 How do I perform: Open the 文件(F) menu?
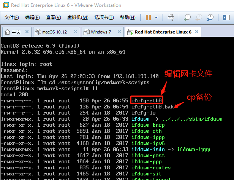(x=11, y=18)
